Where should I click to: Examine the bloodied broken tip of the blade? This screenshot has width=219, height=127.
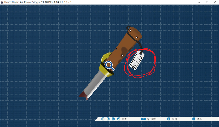[x=84, y=96]
